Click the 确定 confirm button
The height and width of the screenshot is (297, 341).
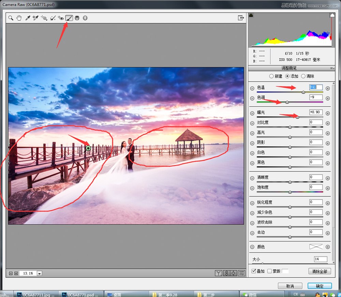coord(320,286)
